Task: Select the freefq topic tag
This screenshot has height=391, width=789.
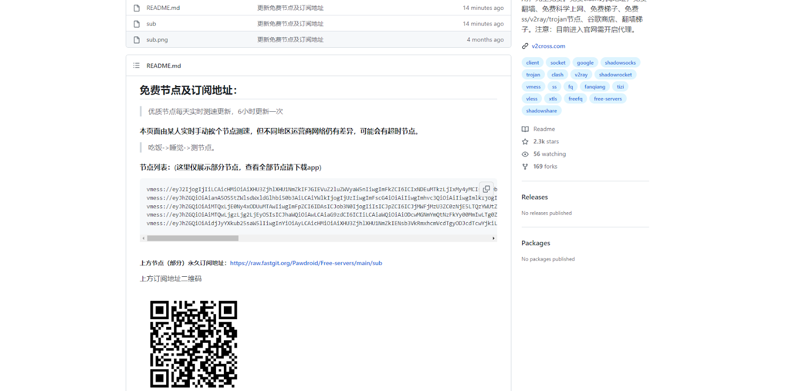Action: 575,99
